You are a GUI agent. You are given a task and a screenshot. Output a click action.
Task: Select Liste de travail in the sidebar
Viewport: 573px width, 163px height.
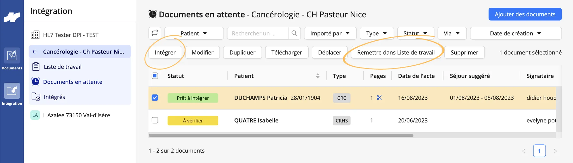63,67
